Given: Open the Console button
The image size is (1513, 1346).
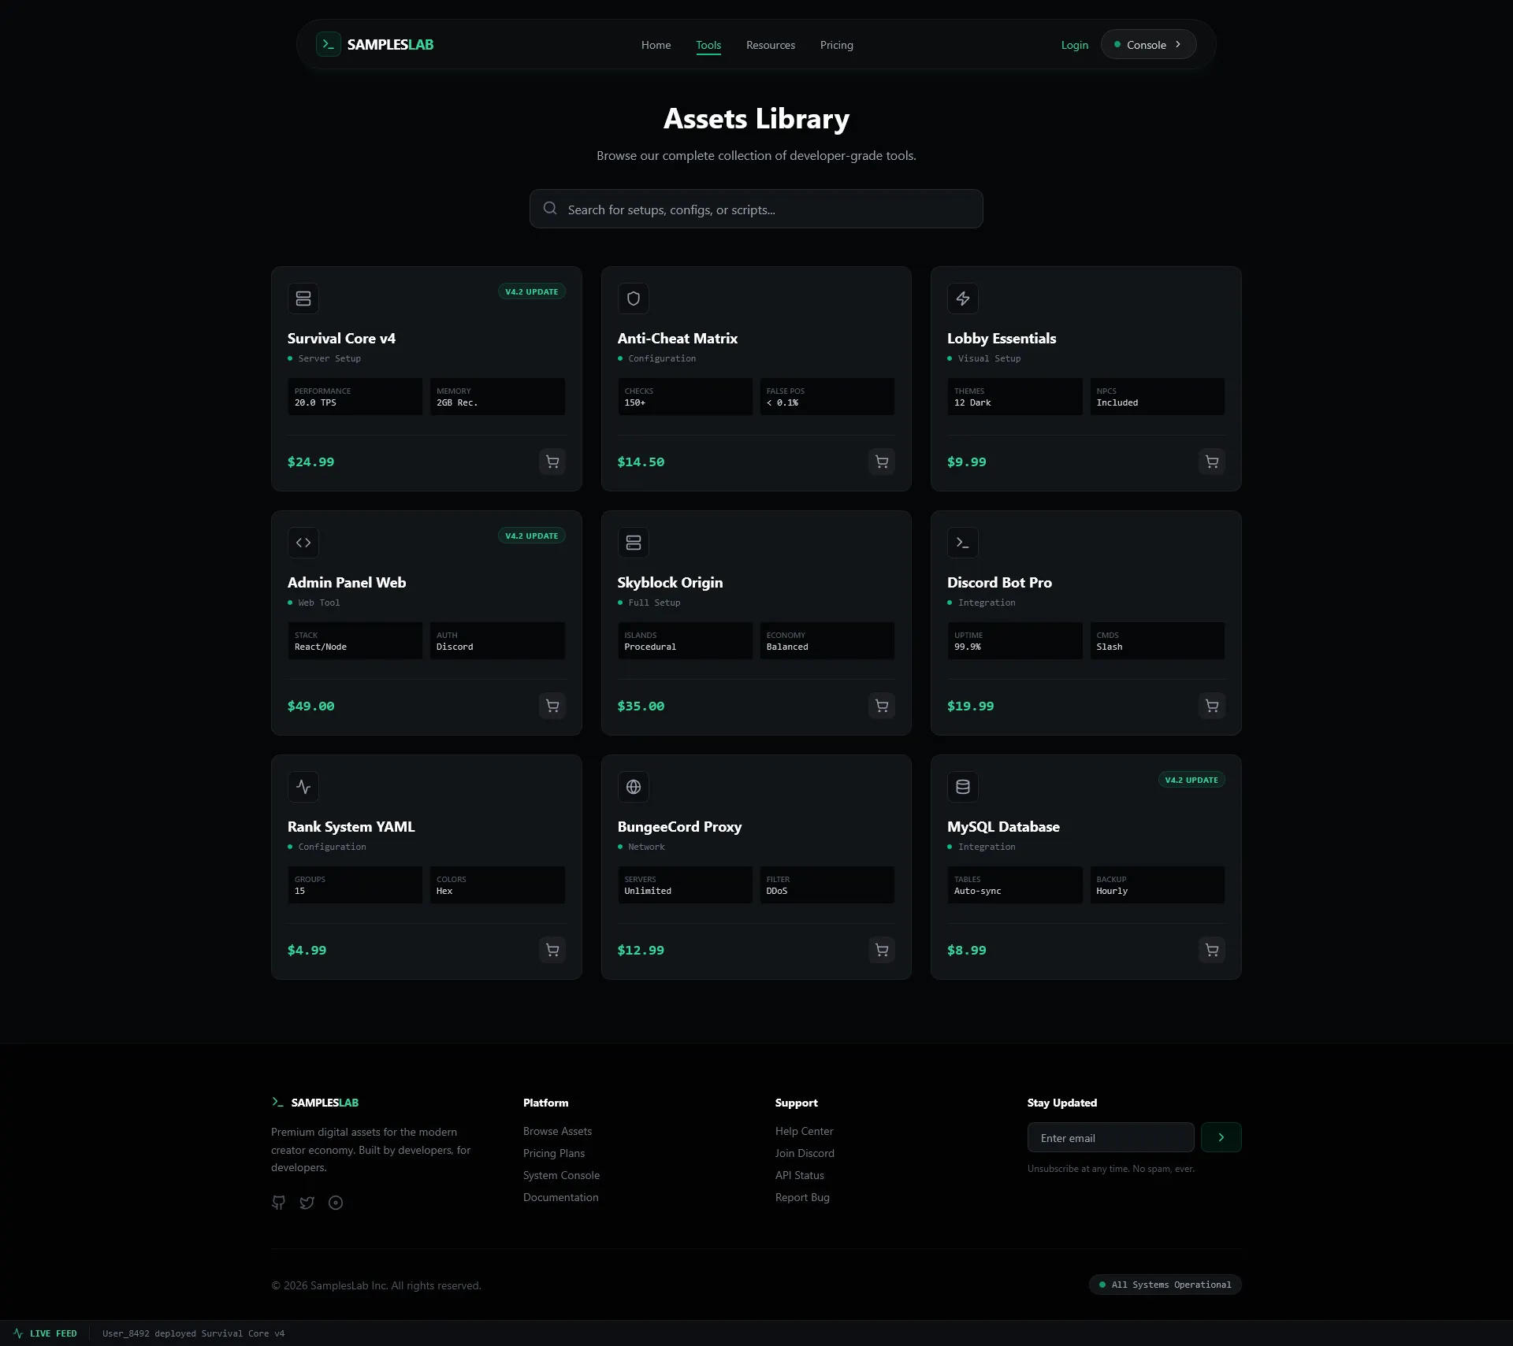Looking at the screenshot, I should click(1148, 45).
